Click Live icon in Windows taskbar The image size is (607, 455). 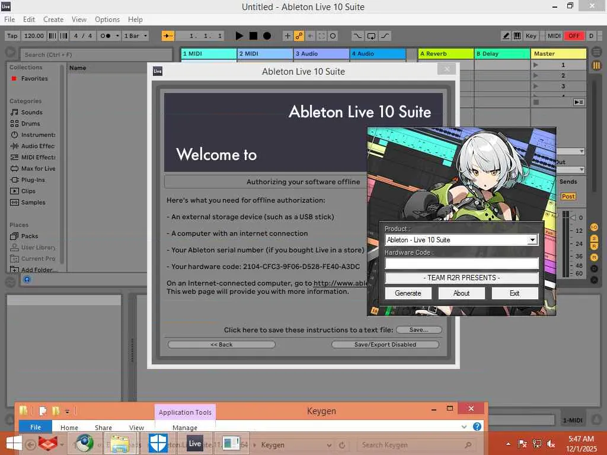pos(194,443)
